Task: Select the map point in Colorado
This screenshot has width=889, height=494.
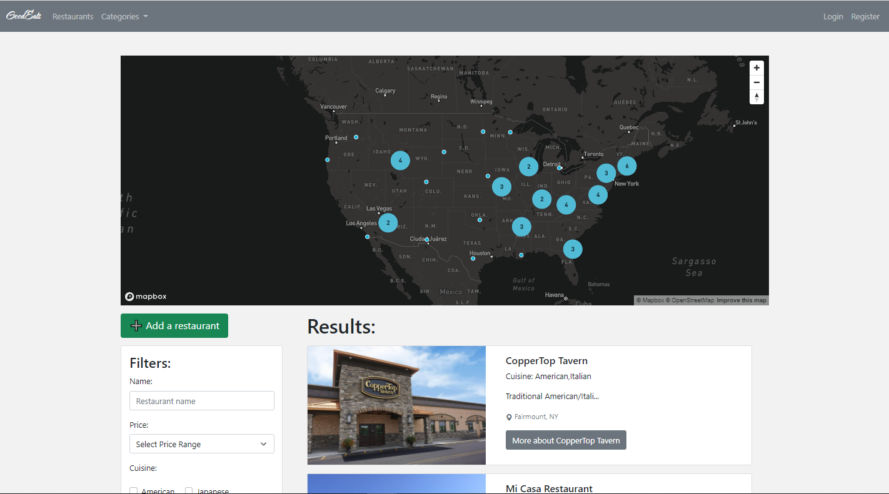Action: point(426,182)
